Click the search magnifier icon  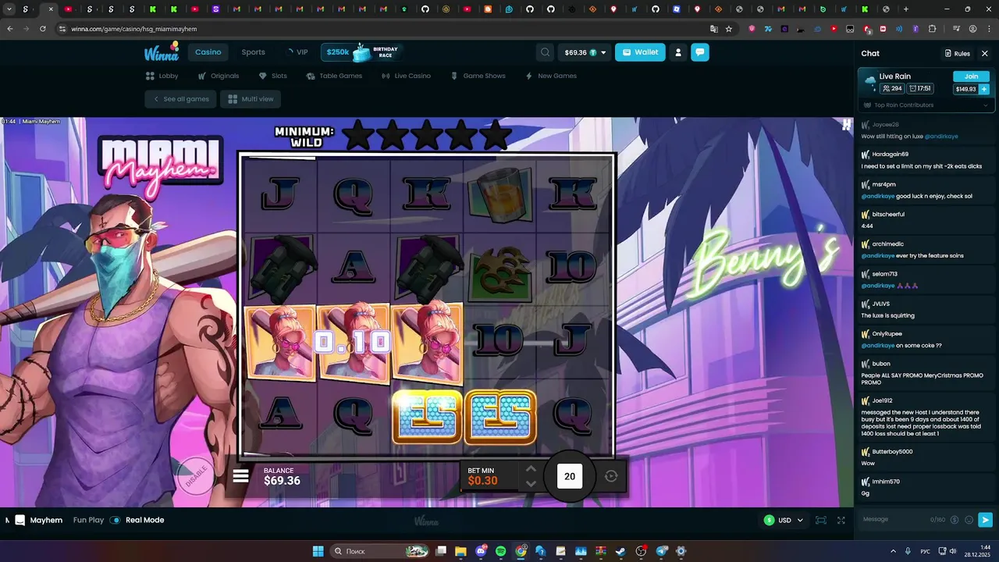[x=545, y=52]
